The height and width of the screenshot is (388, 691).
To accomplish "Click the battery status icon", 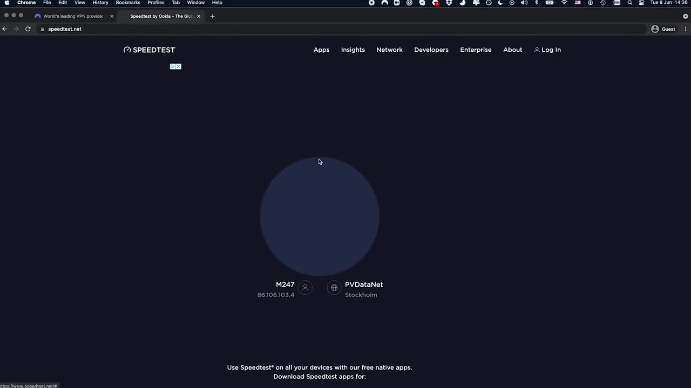I will click(x=550, y=3).
